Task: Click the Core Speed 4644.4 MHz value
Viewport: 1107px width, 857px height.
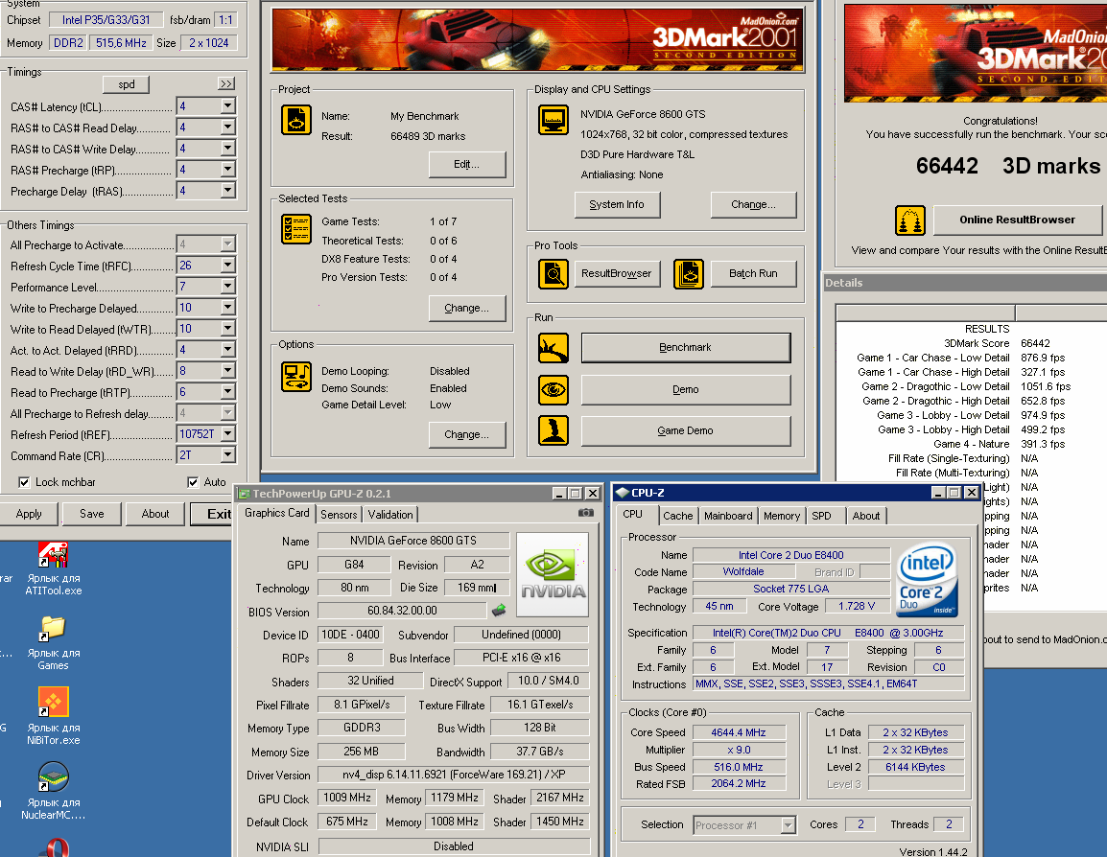Action: [739, 732]
